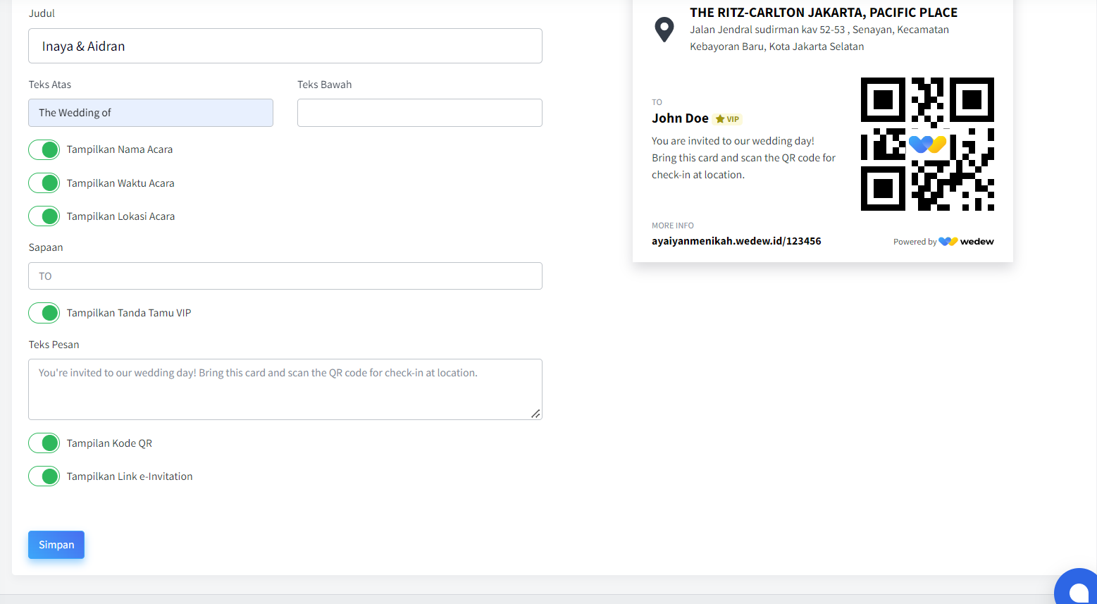Click the location pin icon on card
The height and width of the screenshot is (604, 1097).
(664, 30)
